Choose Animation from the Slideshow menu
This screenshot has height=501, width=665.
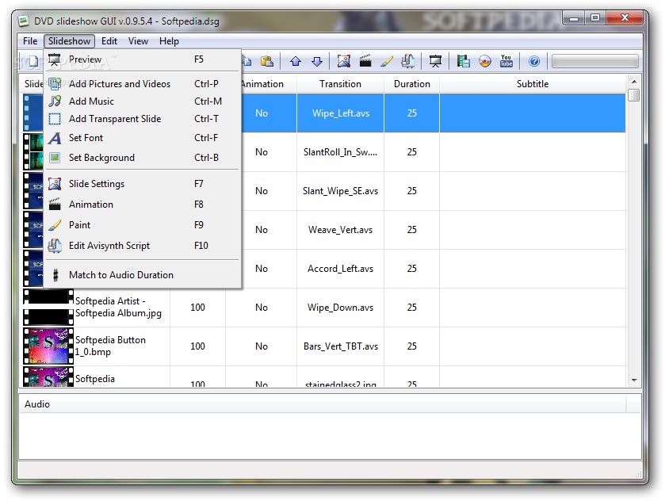[x=143, y=205]
